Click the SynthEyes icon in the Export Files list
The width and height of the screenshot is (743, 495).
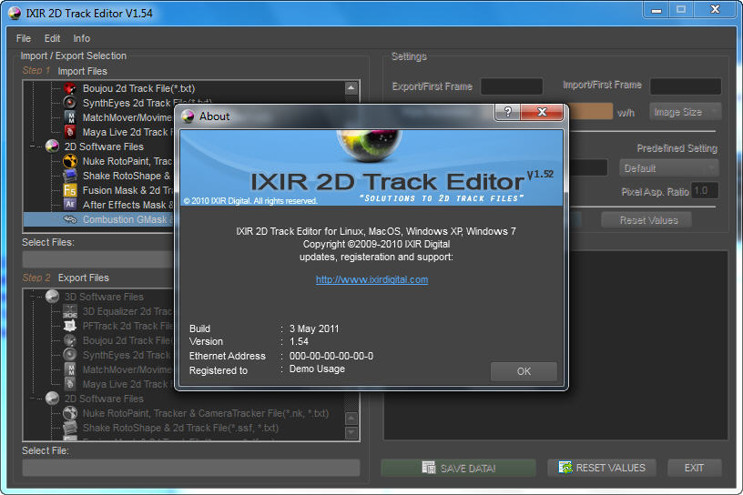tap(70, 355)
